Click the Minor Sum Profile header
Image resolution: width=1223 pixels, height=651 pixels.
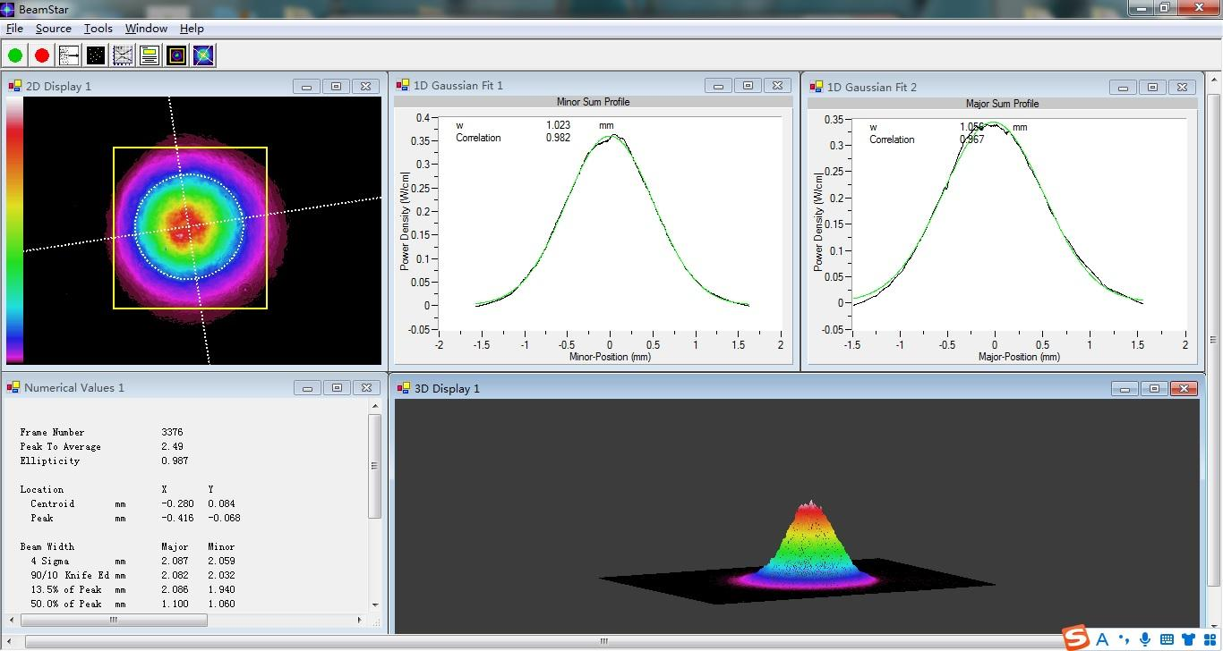pos(593,102)
